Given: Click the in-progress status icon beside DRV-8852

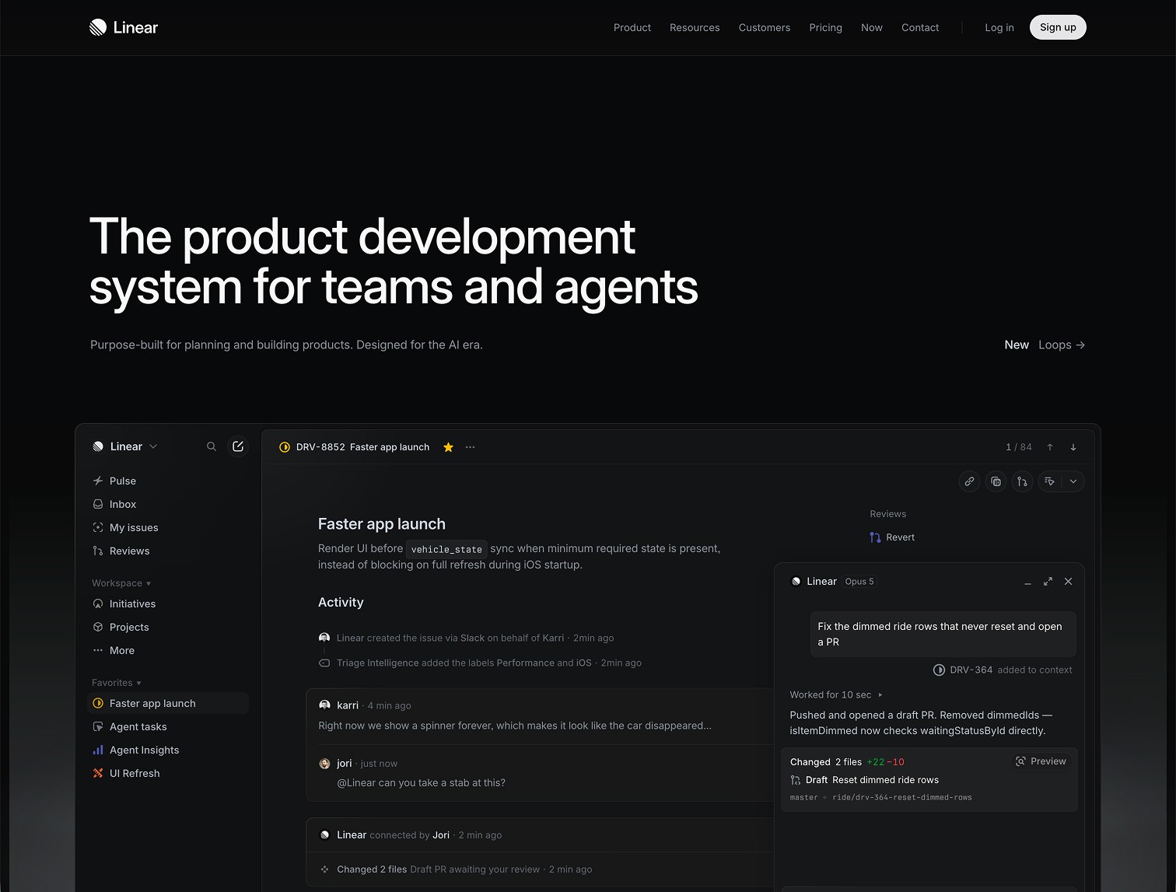Looking at the screenshot, I should tap(285, 447).
